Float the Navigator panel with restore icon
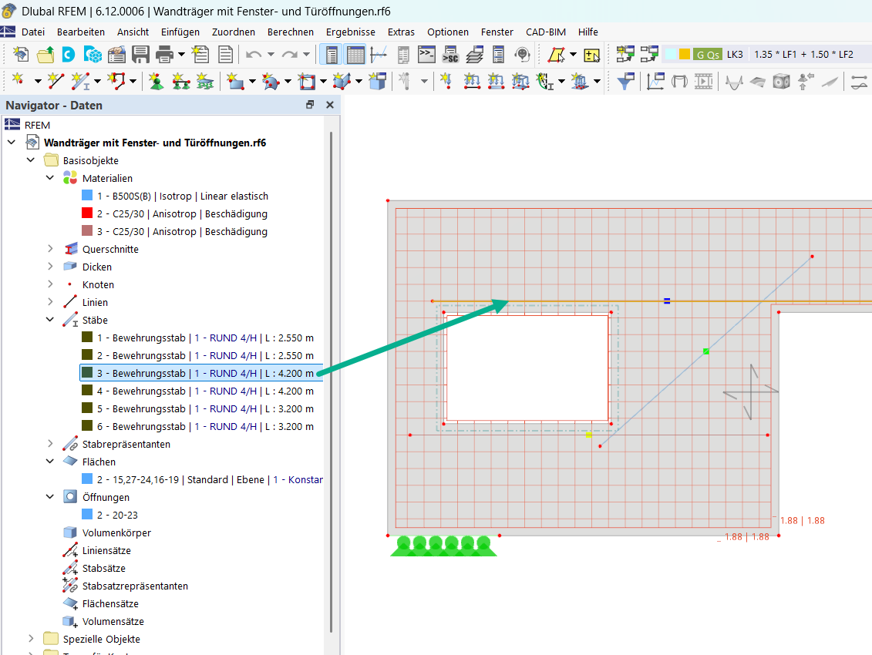The width and height of the screenshot is (872, 655). pyautogui.click(x=310, y=105)
